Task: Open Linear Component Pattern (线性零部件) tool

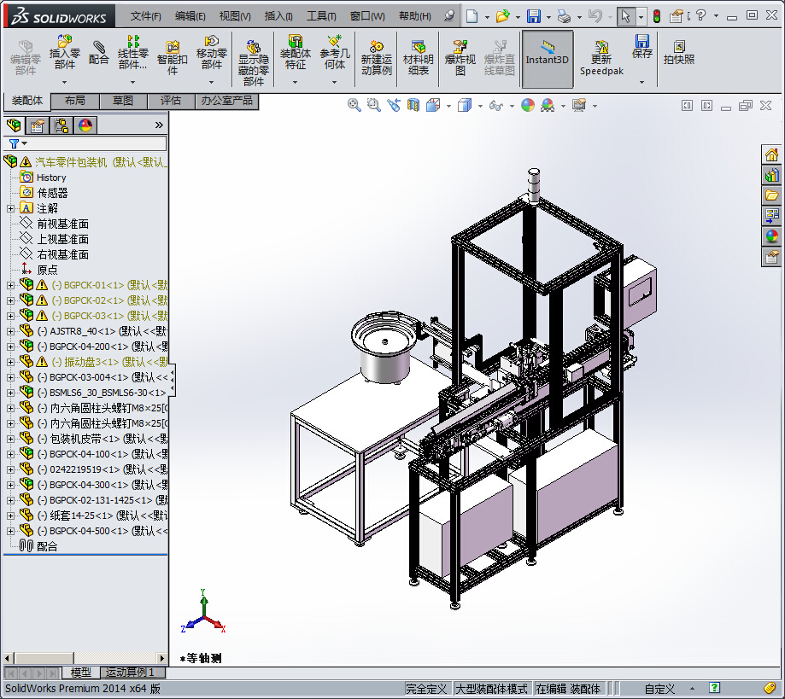Action: (x=132, y=53)
